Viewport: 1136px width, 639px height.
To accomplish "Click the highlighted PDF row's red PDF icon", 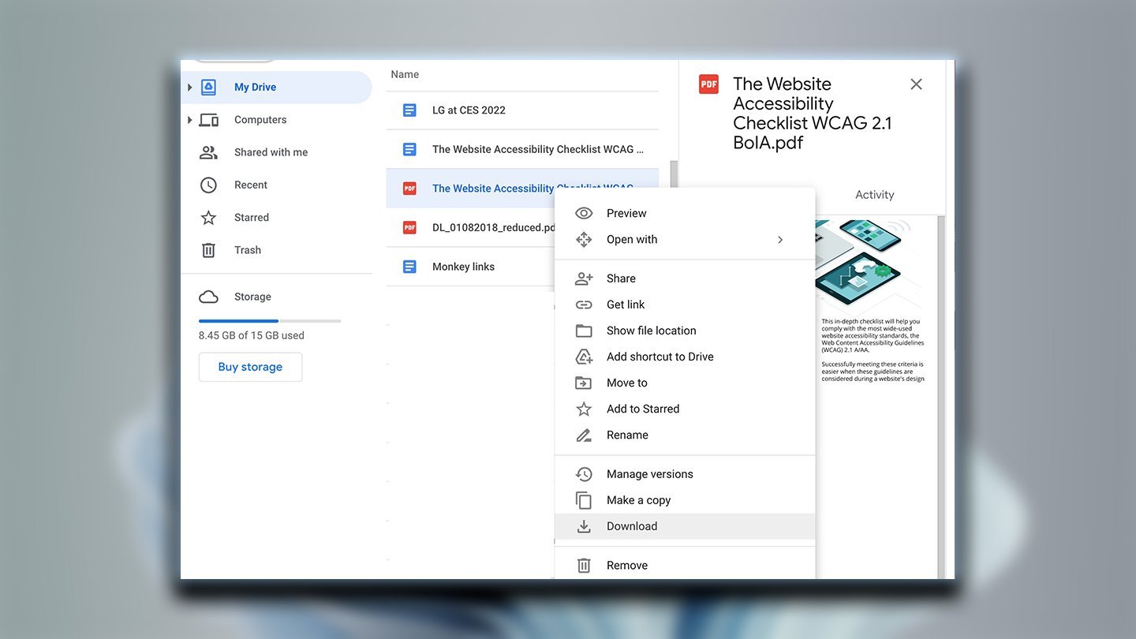I will [409, 189].
